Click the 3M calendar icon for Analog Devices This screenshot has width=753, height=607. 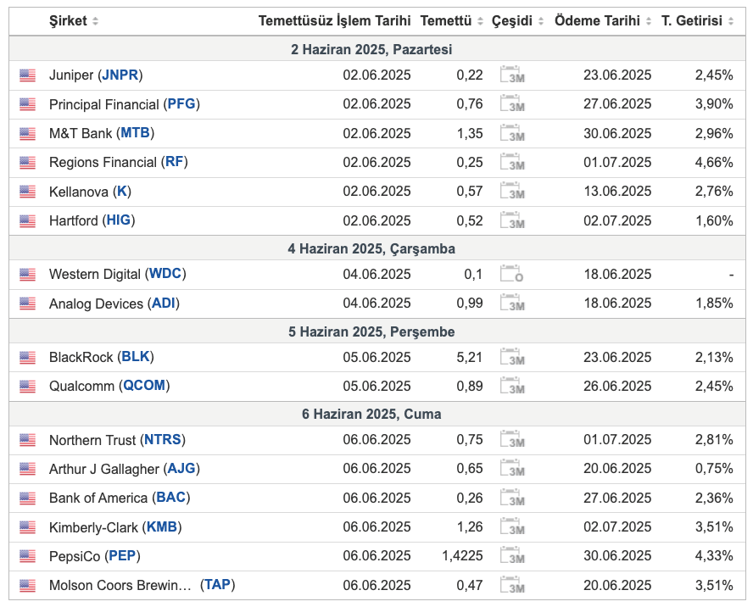pyautogui.click(x=512, y=303)
